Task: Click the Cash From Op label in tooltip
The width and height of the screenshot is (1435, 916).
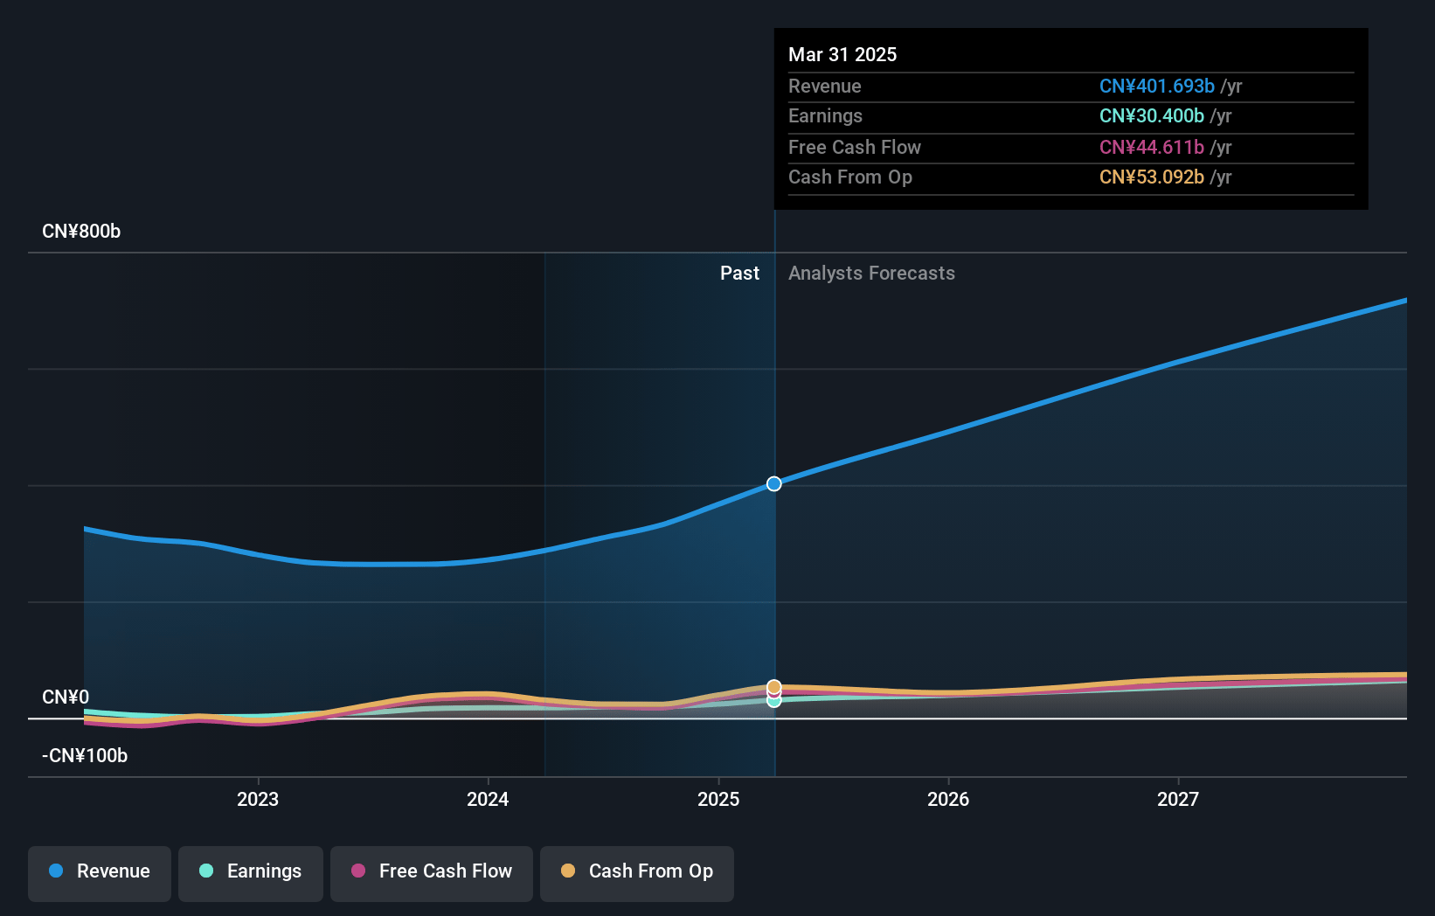Action: pyautogui.click(x=850, y=177)
